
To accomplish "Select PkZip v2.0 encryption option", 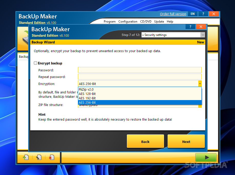I will pos(140,90).
